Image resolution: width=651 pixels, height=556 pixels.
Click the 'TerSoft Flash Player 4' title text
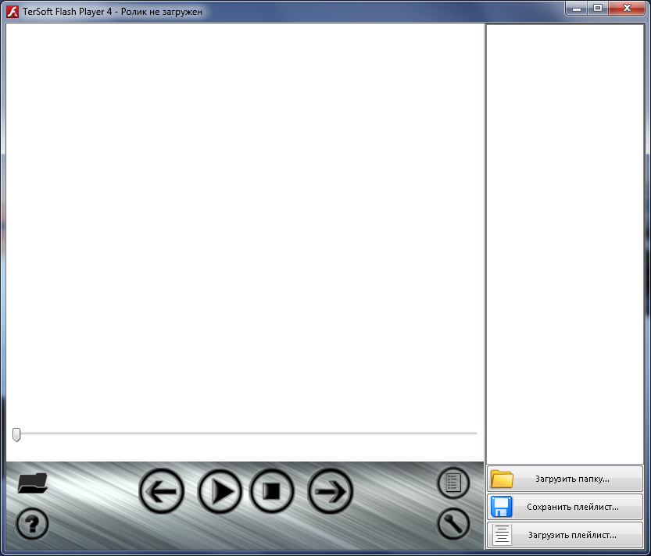coord(68,12)
